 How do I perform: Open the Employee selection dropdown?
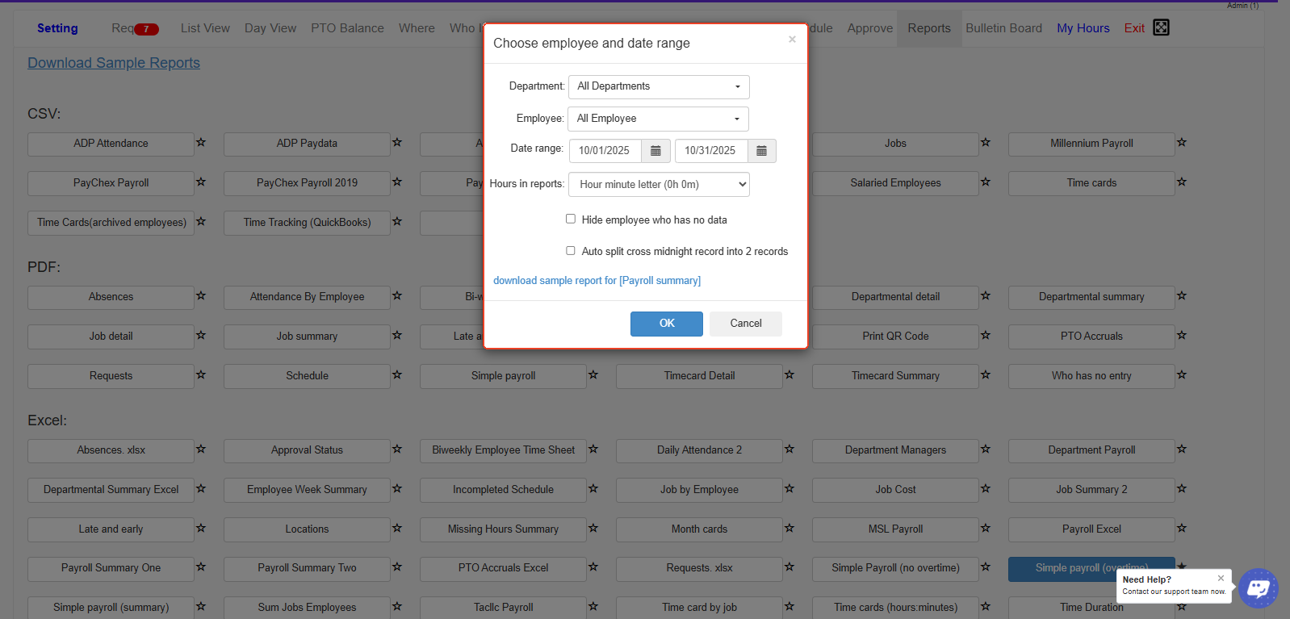[x=658, y=119]
